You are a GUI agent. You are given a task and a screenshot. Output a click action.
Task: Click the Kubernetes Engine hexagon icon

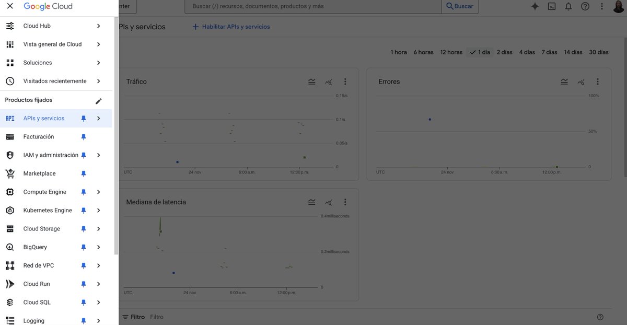click(10, 210)
